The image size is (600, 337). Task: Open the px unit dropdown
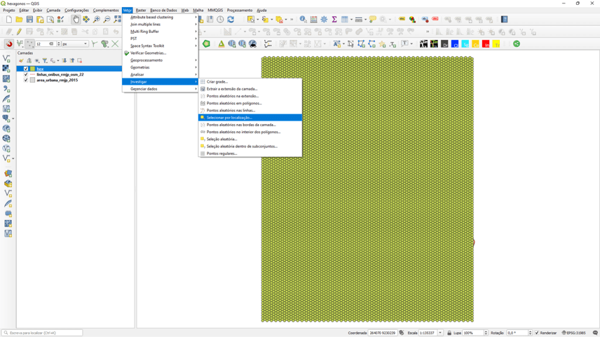tap(74, 44)
